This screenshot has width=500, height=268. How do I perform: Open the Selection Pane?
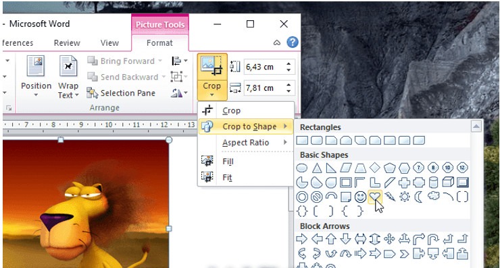tap(121, 93)
